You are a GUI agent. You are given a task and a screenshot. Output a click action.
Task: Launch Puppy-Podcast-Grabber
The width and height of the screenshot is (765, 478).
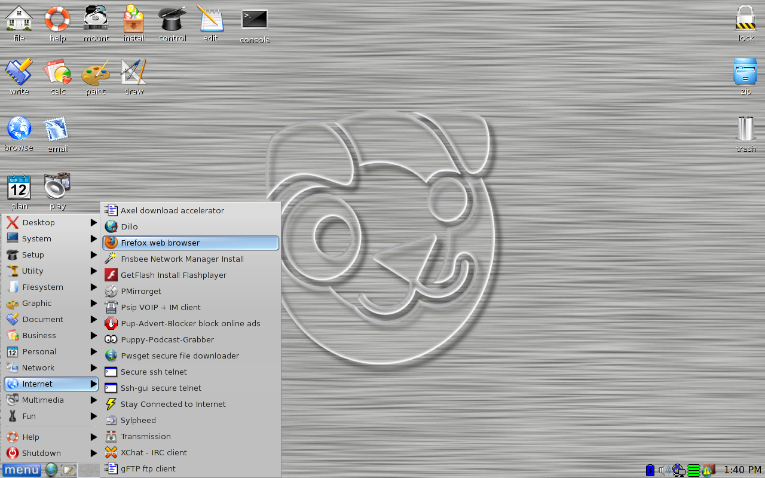point(191,339)
